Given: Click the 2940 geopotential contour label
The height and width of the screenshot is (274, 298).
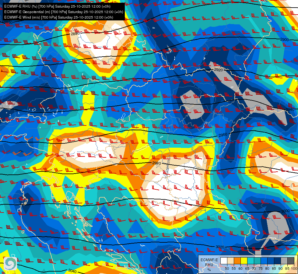Looking at the screenshot, I should (290, 110).
